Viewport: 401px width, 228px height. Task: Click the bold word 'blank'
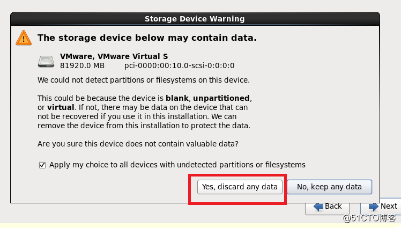pos(177,98)
